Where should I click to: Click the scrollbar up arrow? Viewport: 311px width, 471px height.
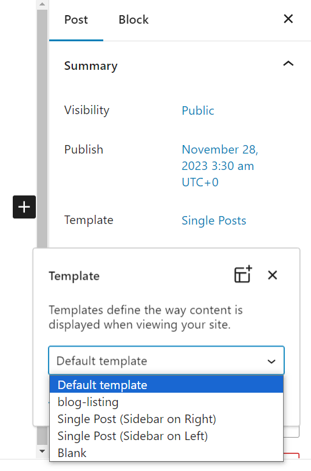point(43,4)
